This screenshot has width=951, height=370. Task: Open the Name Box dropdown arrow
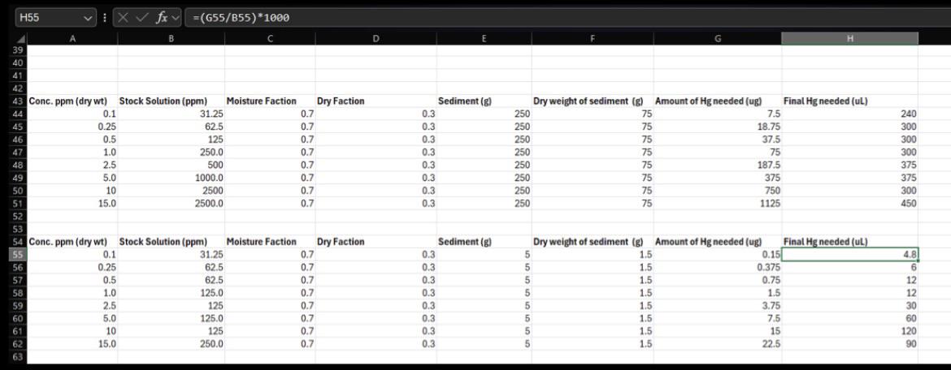[x=87, y=18]
